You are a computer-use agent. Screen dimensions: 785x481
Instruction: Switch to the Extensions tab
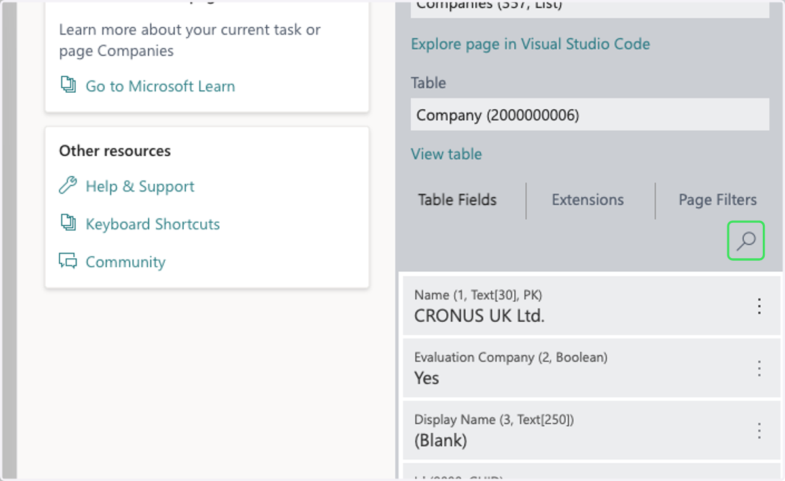point(587,199)
